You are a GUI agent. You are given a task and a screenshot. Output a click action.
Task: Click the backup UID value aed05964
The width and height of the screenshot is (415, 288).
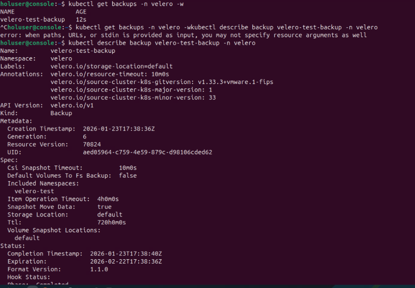pos(148,152)
